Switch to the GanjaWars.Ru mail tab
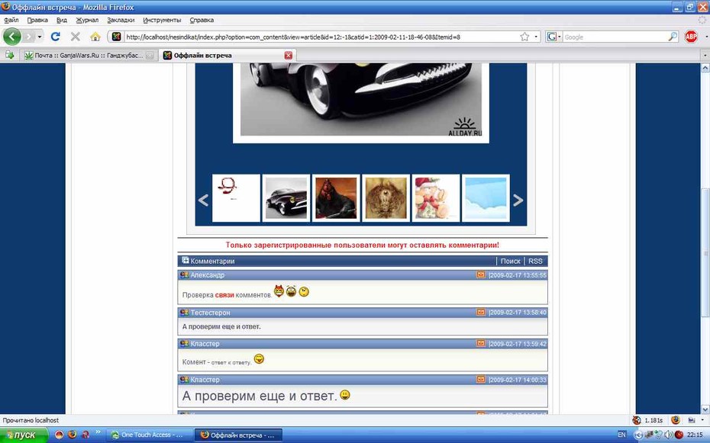 (89, 55)
